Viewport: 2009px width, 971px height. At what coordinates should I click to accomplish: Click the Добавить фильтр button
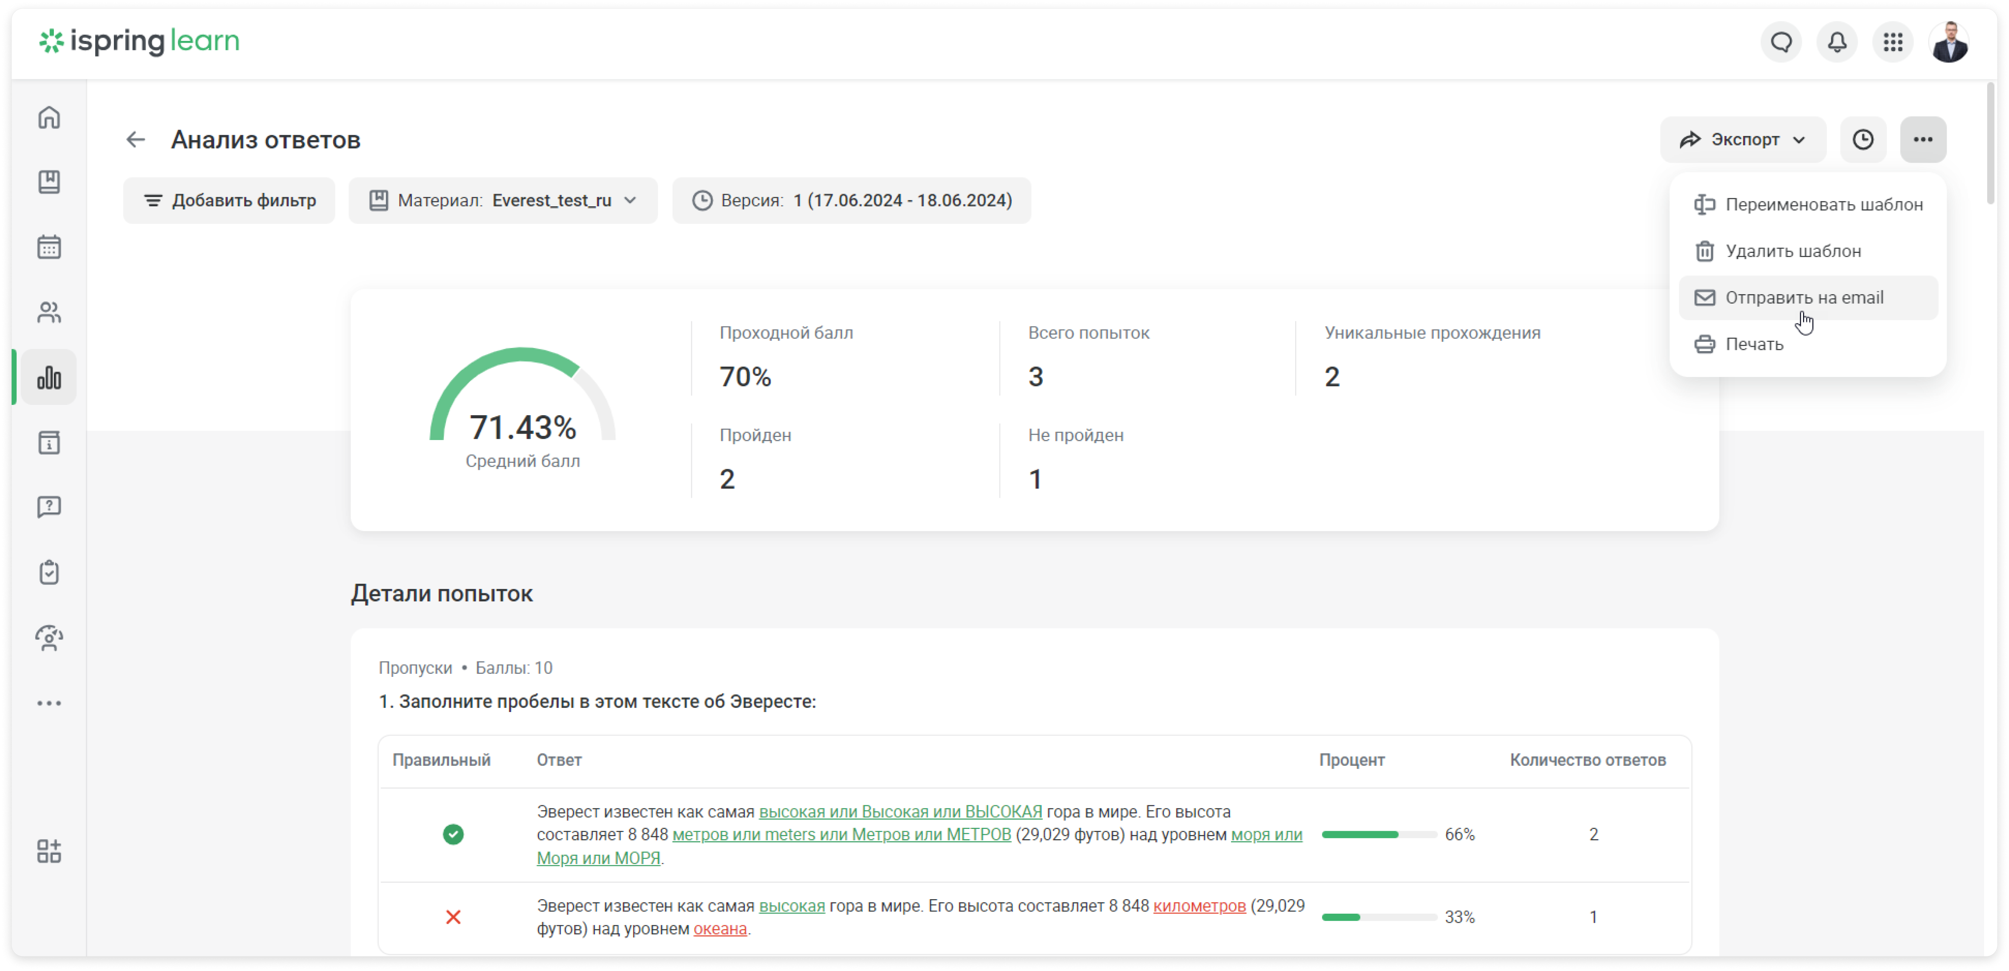229,201
